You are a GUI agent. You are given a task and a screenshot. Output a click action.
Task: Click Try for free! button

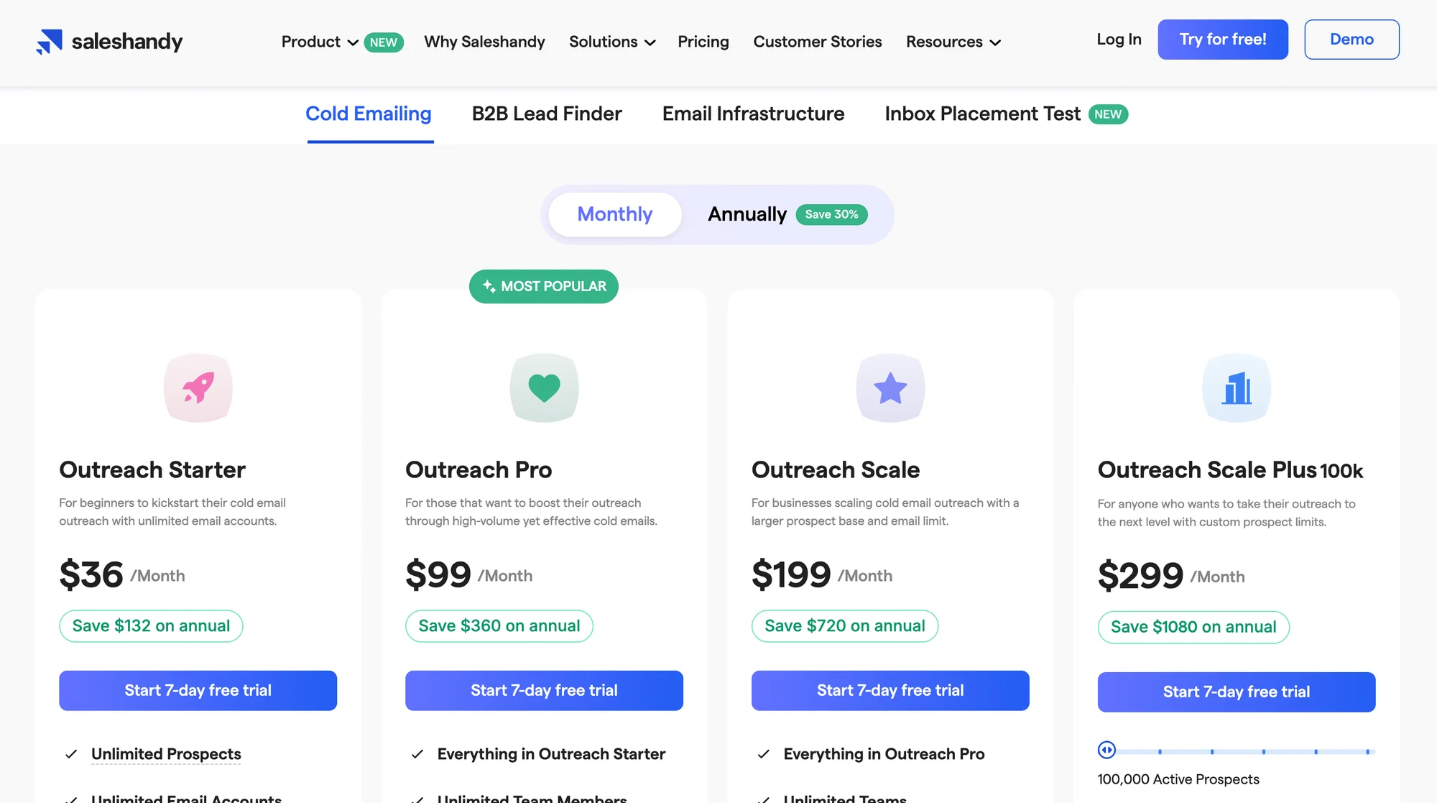(1223, 40)
